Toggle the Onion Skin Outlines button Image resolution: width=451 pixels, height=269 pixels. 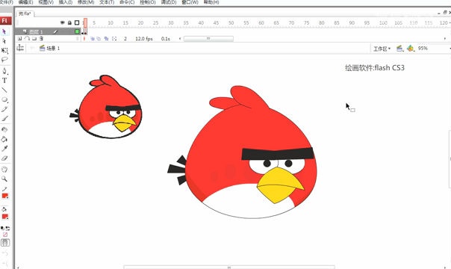click(99, 39)
